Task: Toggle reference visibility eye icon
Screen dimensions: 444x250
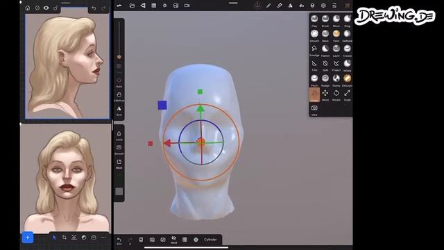Action: [x=46, y=8]
